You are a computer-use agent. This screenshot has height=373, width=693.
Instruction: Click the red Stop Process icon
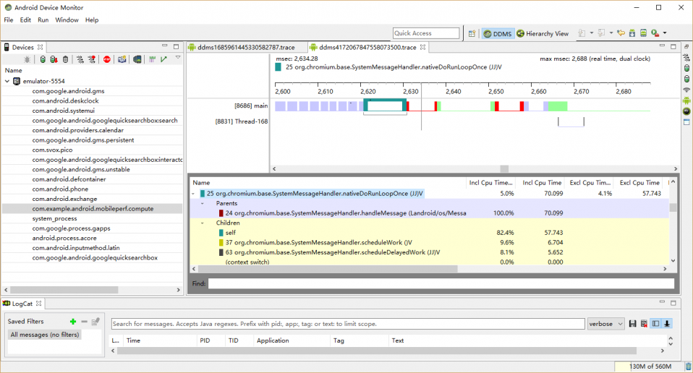pyautogui.click(x=107, y=59)
